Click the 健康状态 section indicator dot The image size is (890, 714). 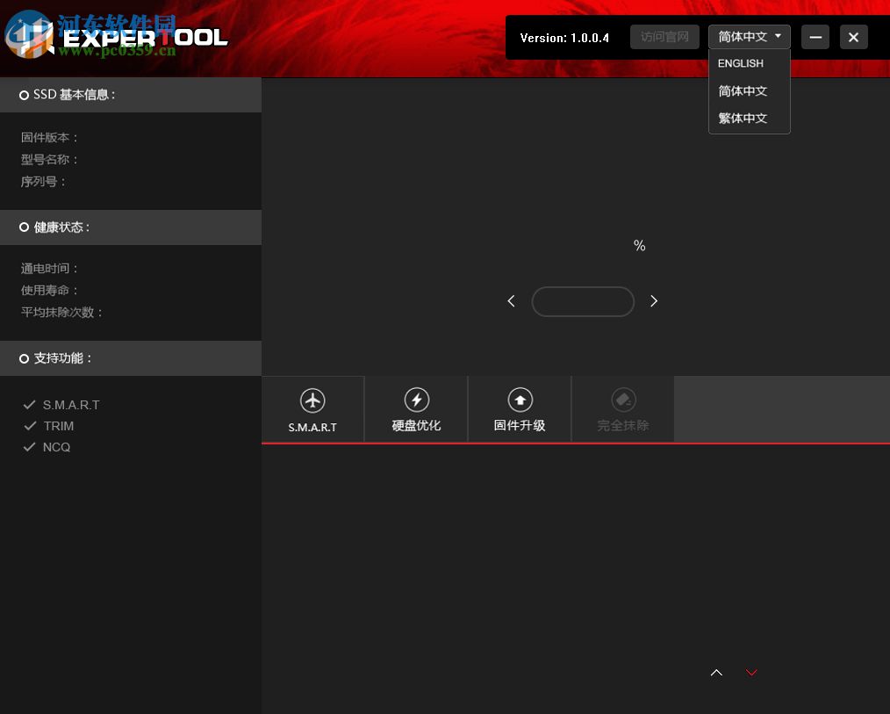(x=24, y=227)
